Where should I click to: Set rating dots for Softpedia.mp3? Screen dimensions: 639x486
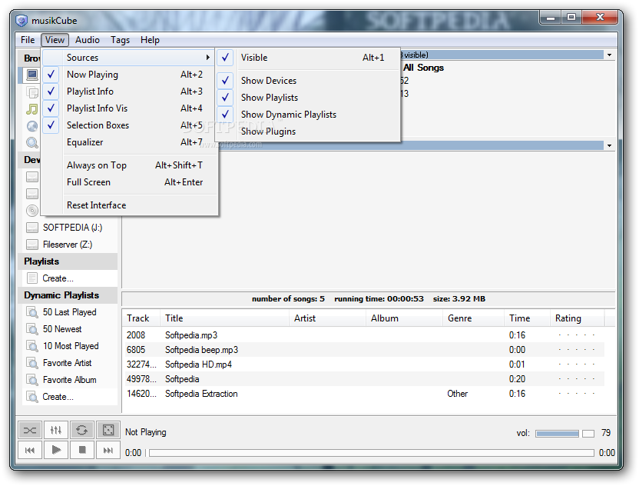576,335
